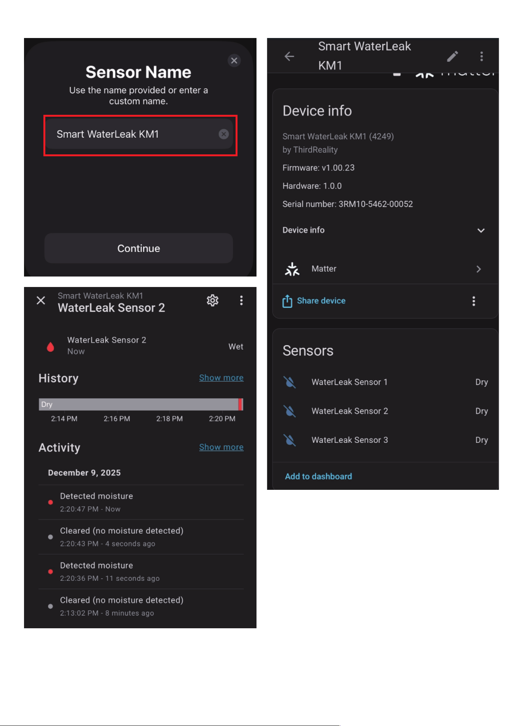Open three-dot menu beside Share device
513x726 pixels.
coord(473,301)
